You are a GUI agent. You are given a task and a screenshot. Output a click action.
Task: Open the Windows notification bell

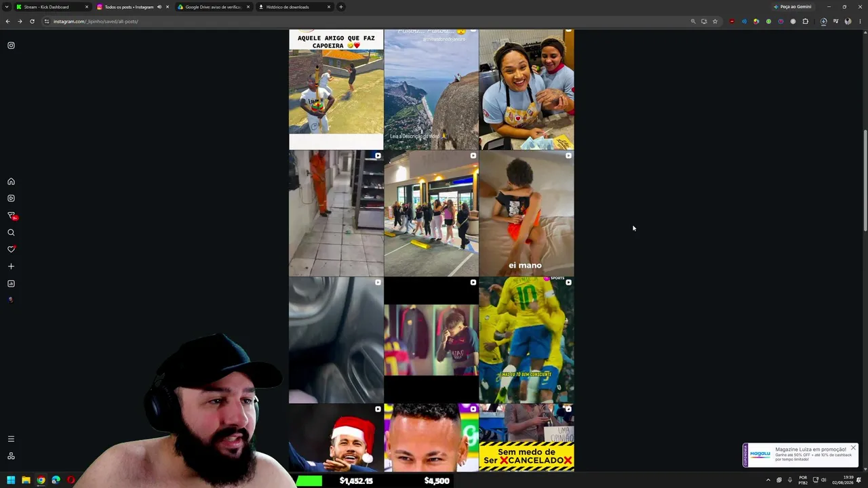[x=859, y=480]
